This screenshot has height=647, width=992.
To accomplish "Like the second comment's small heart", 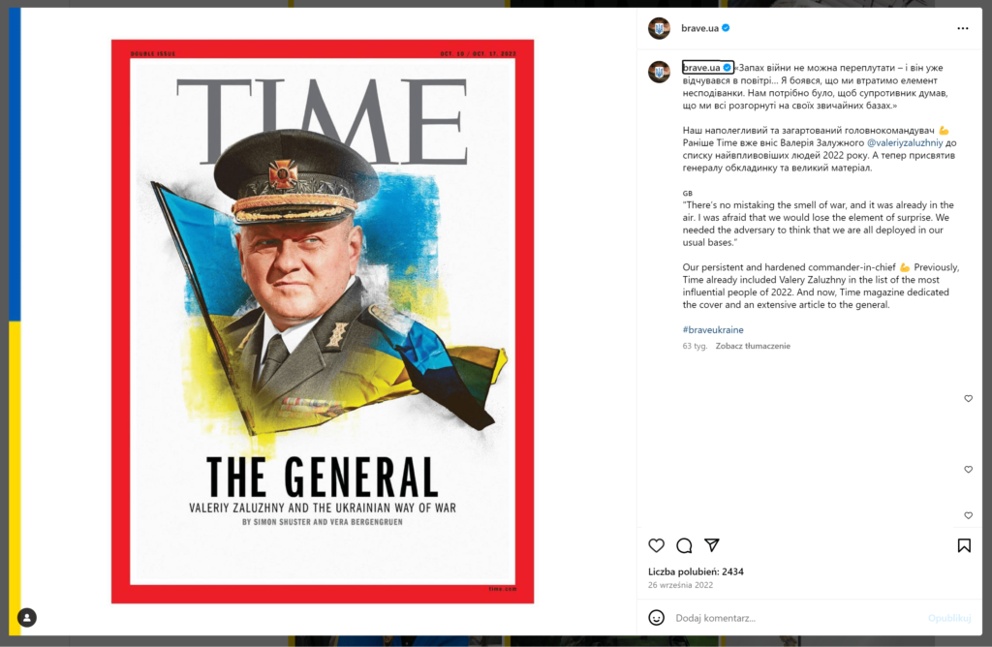I will [968, 470].
